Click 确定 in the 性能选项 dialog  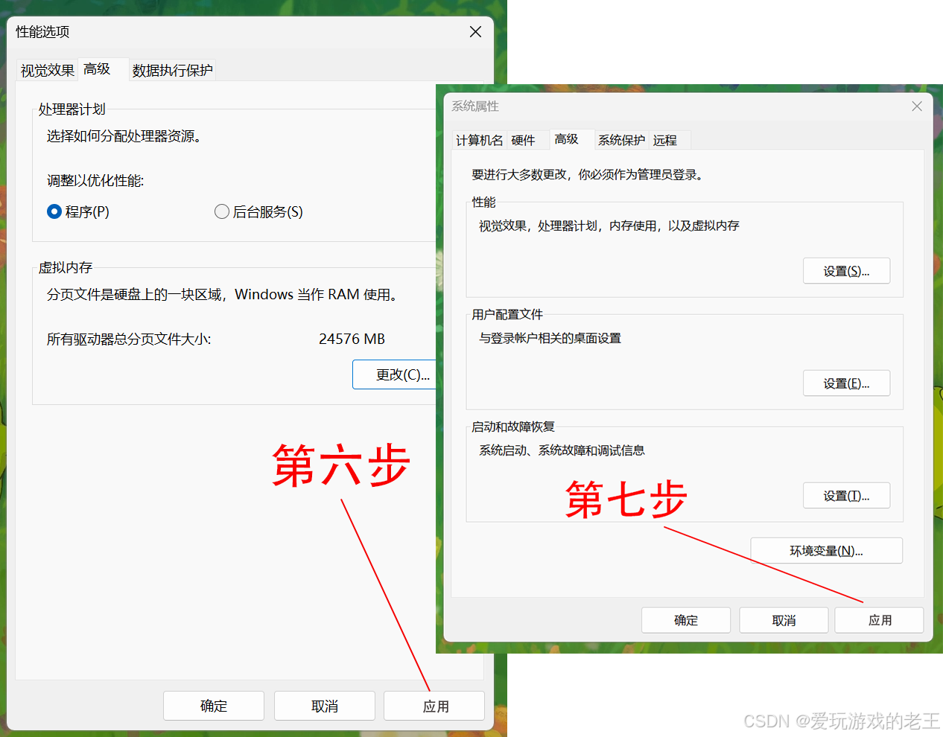[214, 706]
